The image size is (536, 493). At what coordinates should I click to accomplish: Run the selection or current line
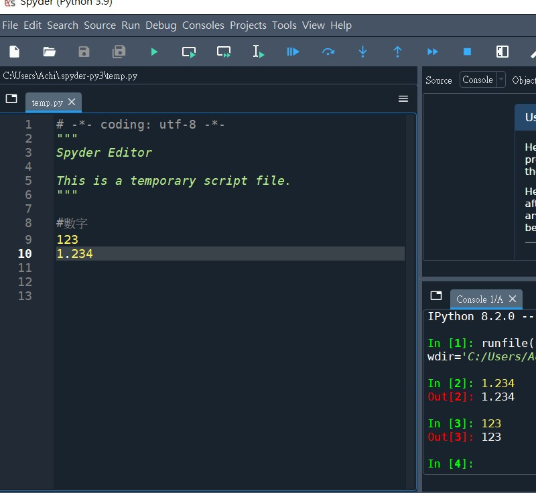[x=259, y=52]
